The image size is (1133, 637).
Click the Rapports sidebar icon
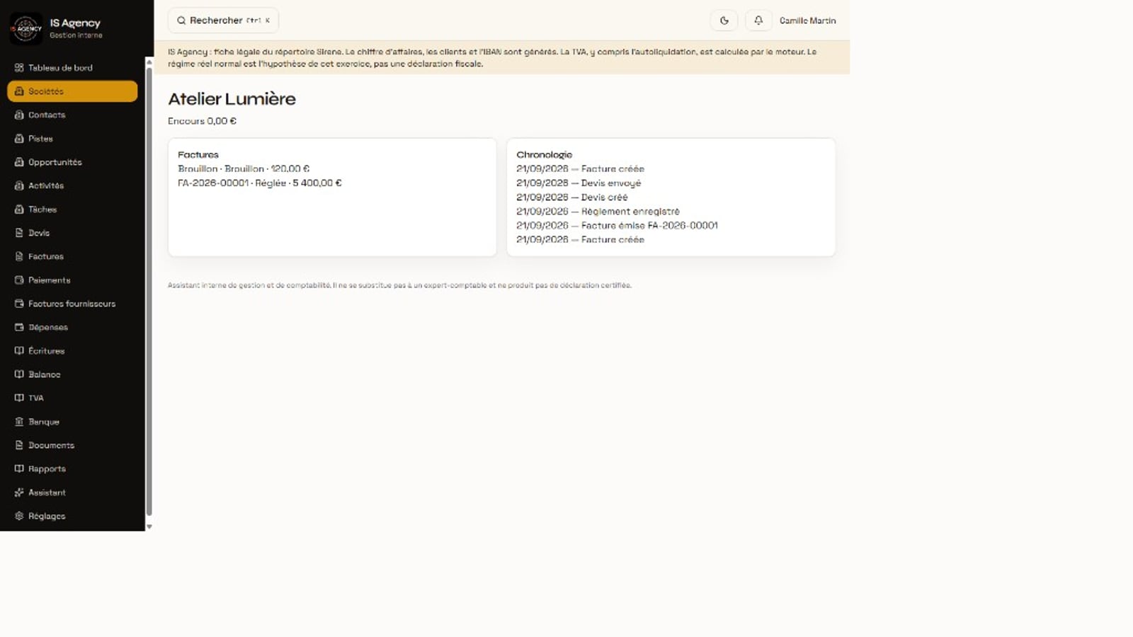[x=19, y=469]
